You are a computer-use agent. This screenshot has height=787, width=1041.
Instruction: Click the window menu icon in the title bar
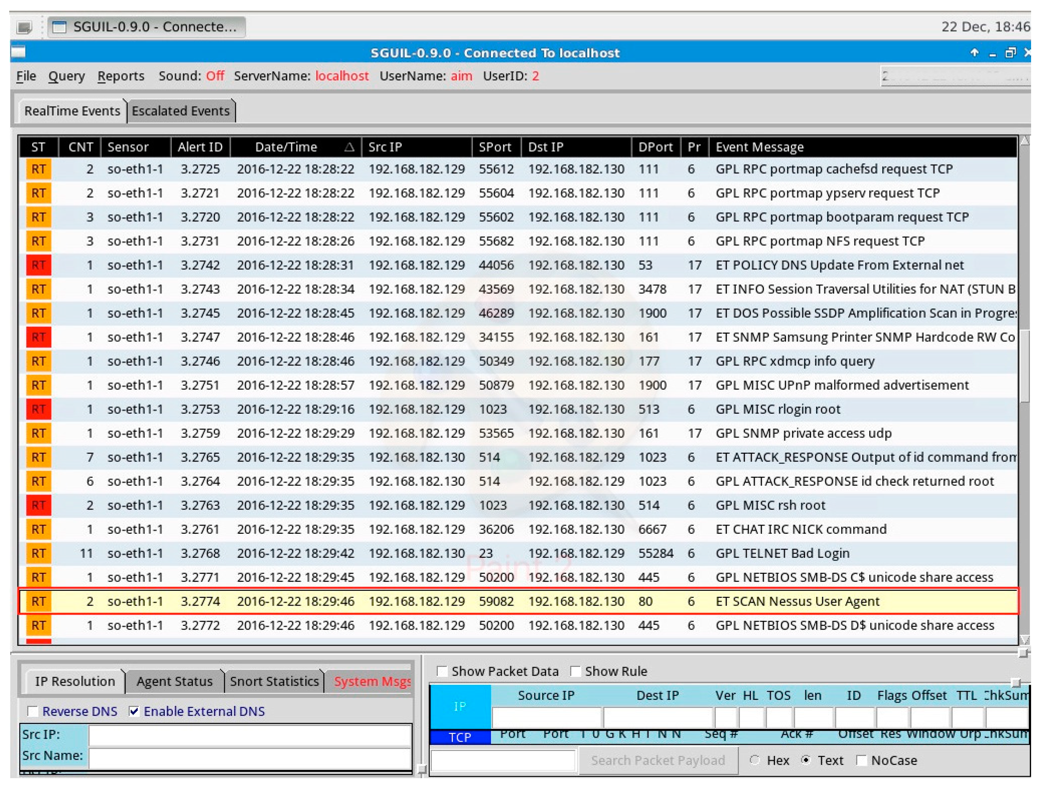click(18, 51)
